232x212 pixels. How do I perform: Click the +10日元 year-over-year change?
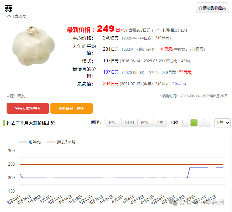(x=165, y=49)
